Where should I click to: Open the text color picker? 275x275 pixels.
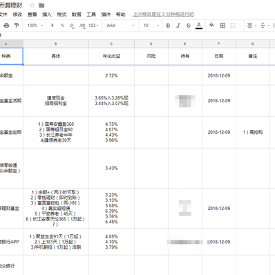click(x=199, y=26)
